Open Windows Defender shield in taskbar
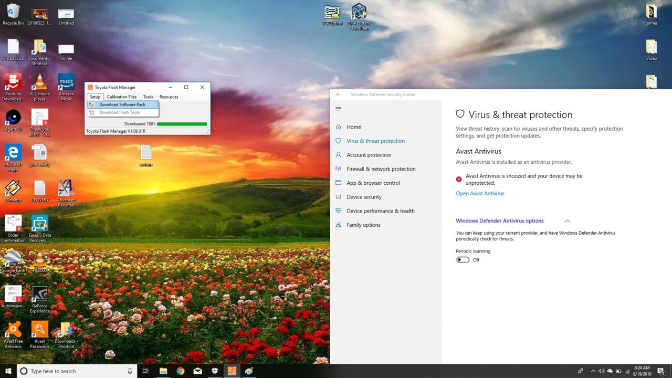672x378 pixels. (x=215, y=371)
